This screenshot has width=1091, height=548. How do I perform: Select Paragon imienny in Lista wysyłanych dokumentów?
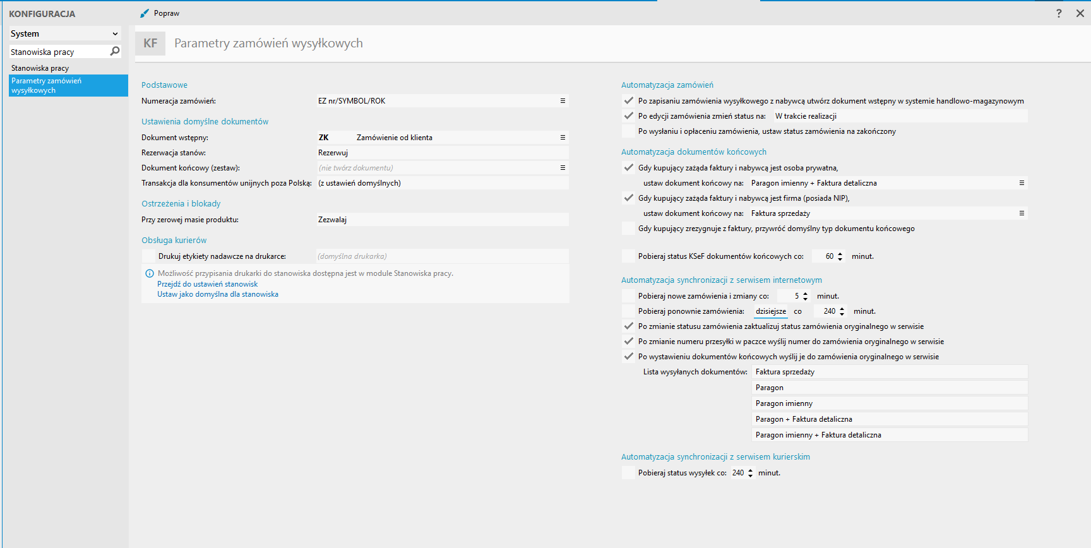(784, 403)
